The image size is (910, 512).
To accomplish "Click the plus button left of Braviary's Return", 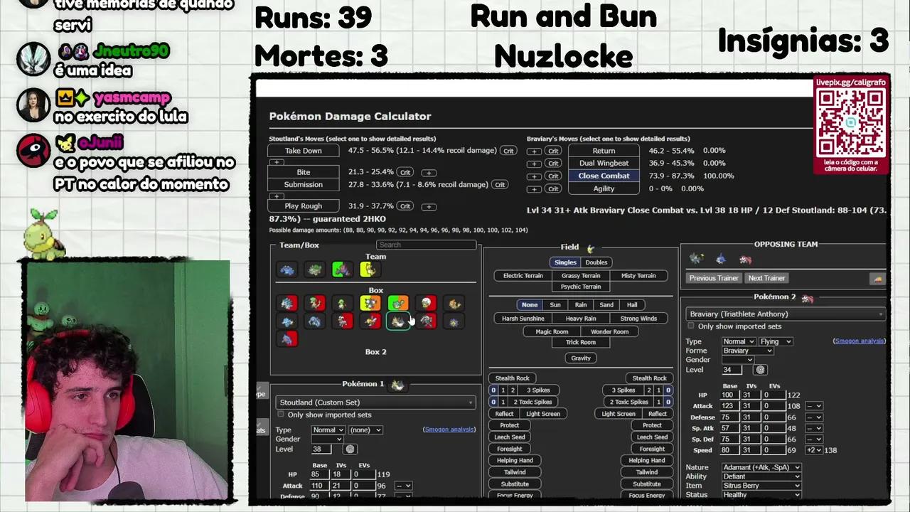I will click(534, 151).
